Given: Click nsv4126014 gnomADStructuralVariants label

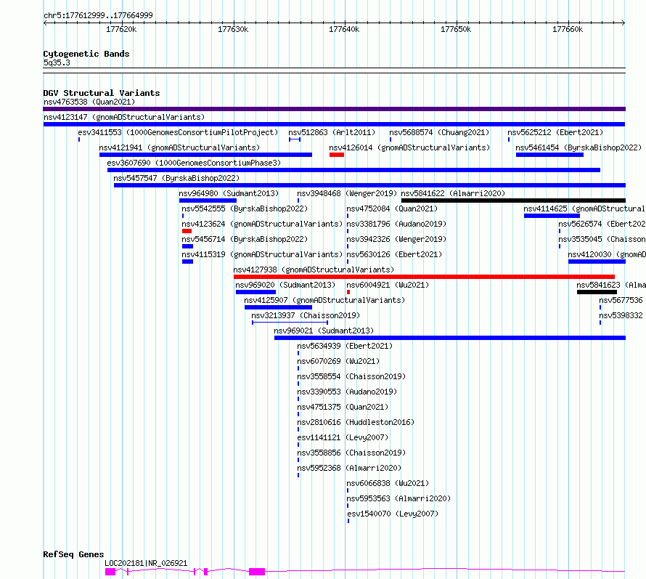Looking at the screenshot, I should click(409, 147).
